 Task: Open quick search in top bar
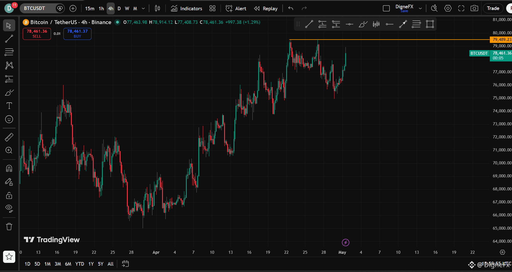434,9
